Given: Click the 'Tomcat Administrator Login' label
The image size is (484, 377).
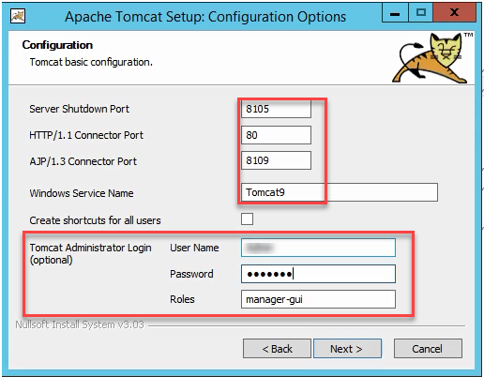Looking at the screenshot, I should point(90,248).
